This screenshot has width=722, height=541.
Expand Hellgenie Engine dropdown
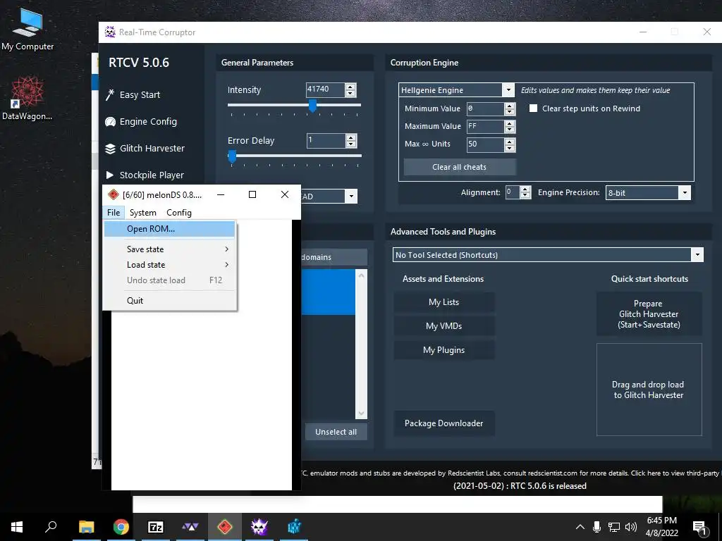point(508,90)
